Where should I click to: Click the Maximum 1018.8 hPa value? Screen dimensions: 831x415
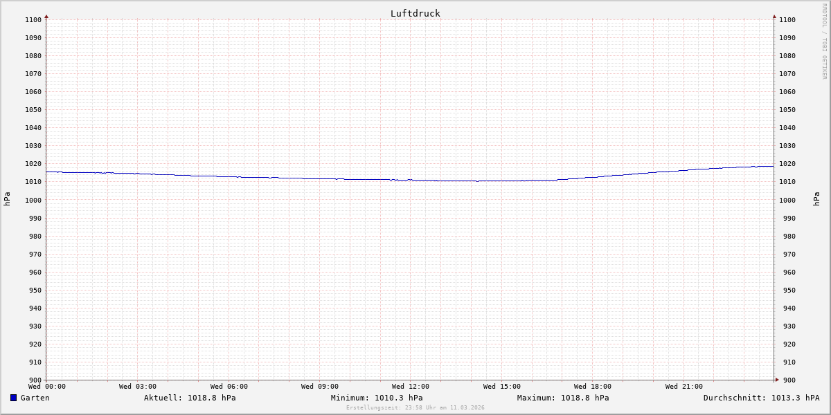coord(563,398)
